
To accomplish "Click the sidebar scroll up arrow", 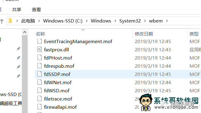I will click(25, 32).
